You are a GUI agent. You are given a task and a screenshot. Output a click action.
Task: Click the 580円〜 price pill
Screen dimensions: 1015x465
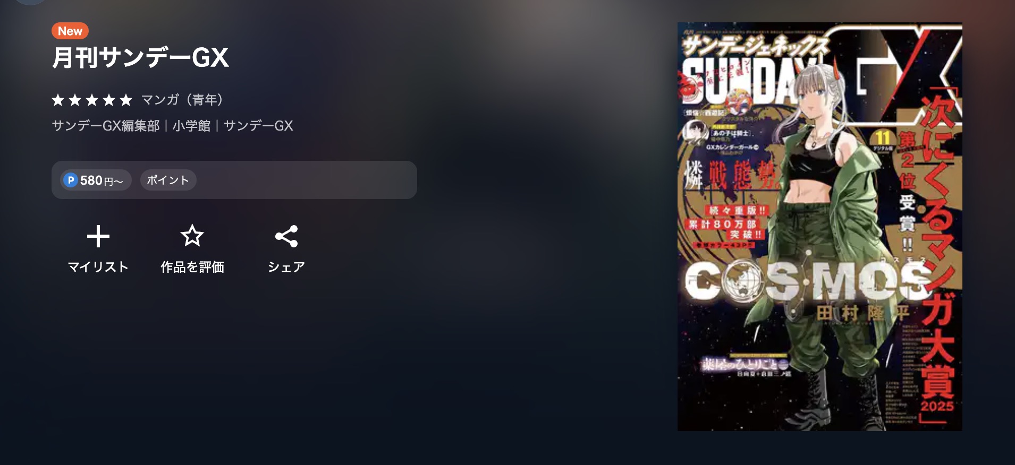pos(96,180)
